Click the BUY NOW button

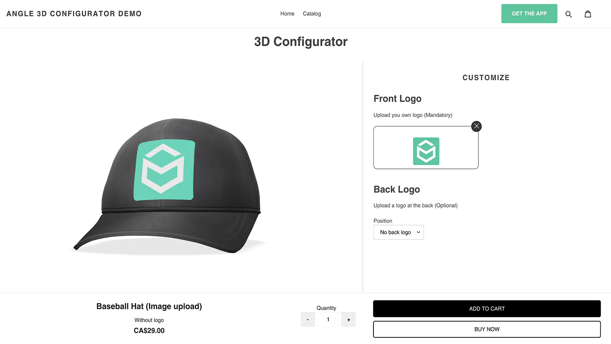[x=487, y=329]
